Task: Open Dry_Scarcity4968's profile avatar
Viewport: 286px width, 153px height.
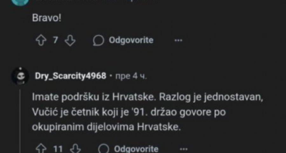Action: 20,76
